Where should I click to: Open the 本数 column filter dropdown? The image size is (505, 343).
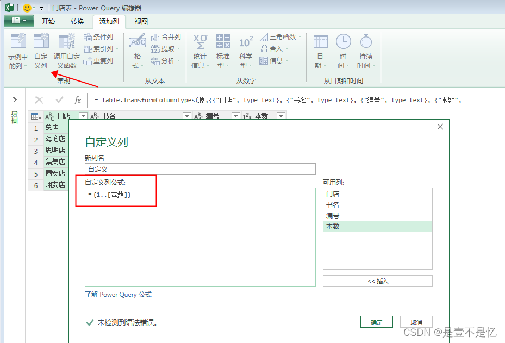click(281, 116)
